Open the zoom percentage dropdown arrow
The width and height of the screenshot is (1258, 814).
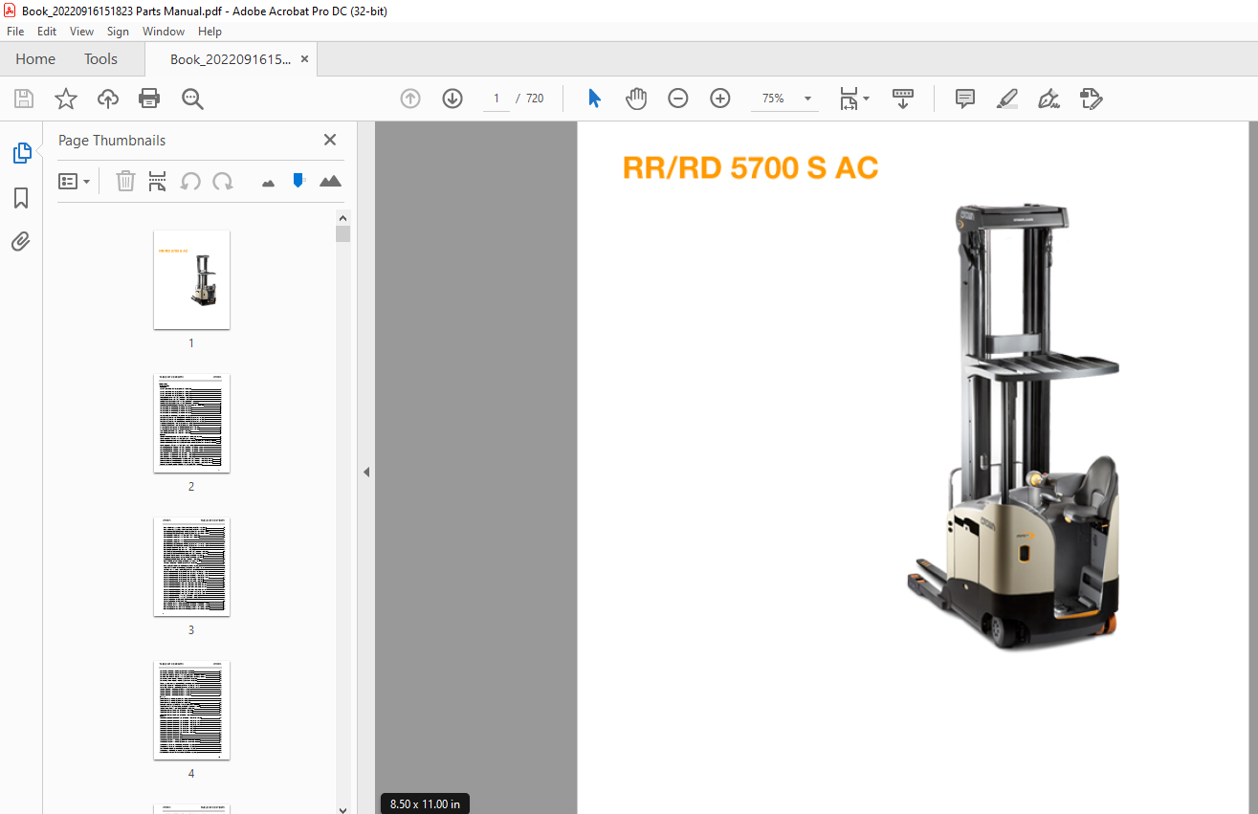click(807, 99)
